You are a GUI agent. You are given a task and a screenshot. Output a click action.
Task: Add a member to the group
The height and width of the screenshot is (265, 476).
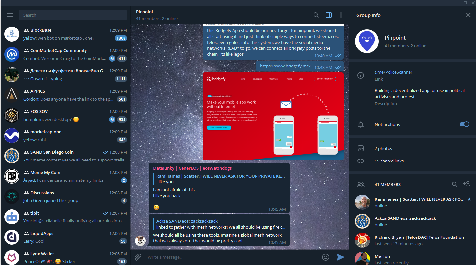coord(467,184)
